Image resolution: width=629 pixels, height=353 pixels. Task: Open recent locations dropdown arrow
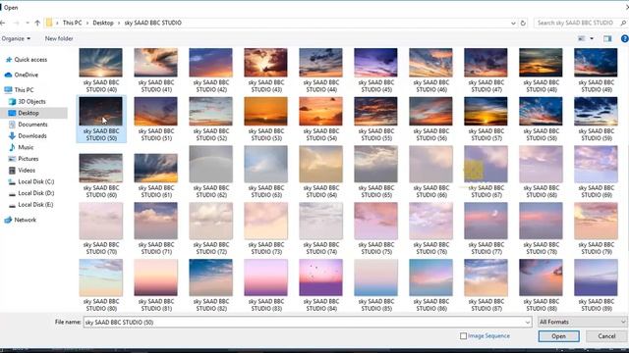28,24
